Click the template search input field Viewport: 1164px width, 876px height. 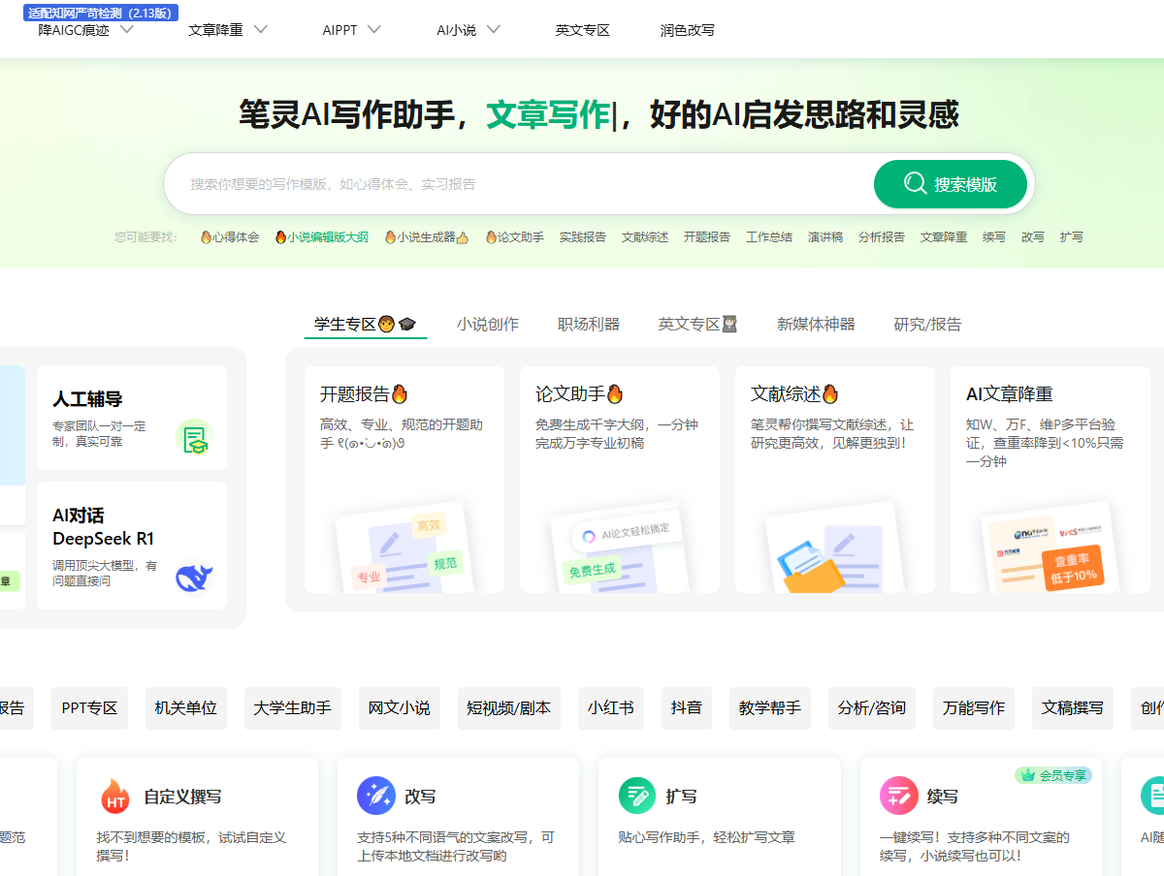[x=524, y=184]
